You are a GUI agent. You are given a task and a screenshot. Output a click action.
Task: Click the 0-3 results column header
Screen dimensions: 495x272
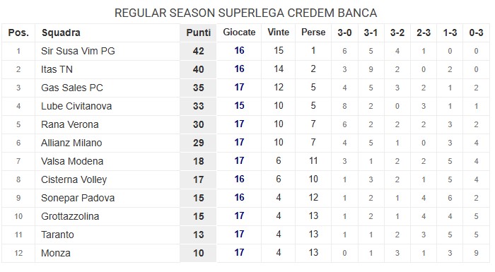[x=476, y=32]
